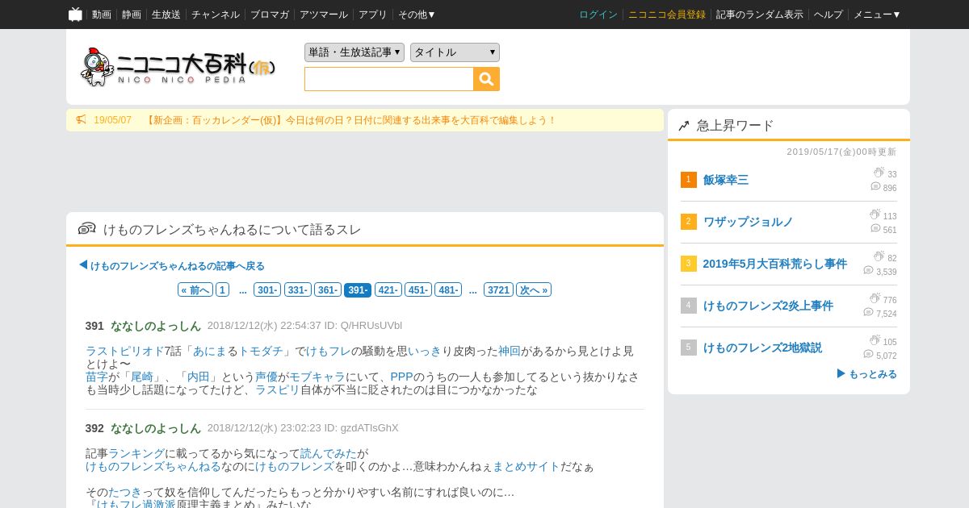
Task: Click clap icon next to count 105
Action: [875, 340]
